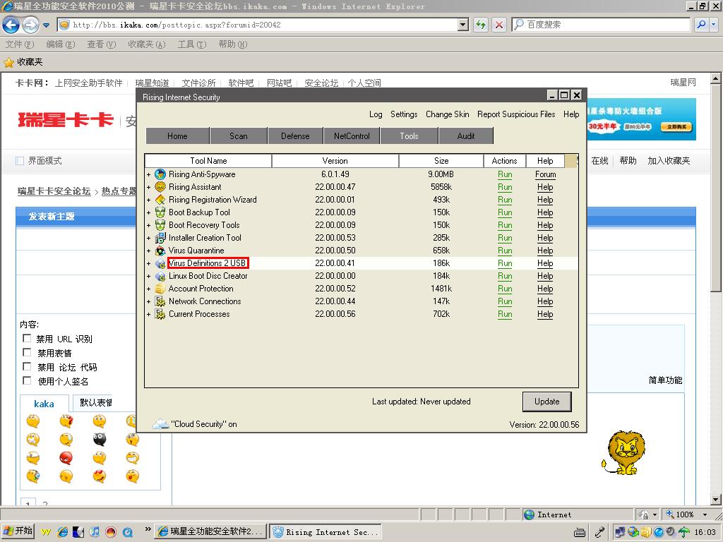Switch to the Home tab

pos(177,136)
